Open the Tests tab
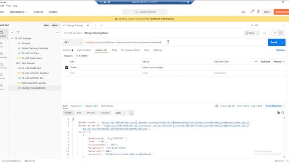The height and width of the screenshot is (163, 289). click(146, 50)
